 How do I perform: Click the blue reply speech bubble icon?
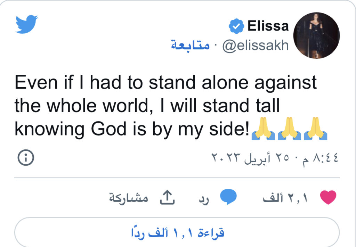pos(228,197)
